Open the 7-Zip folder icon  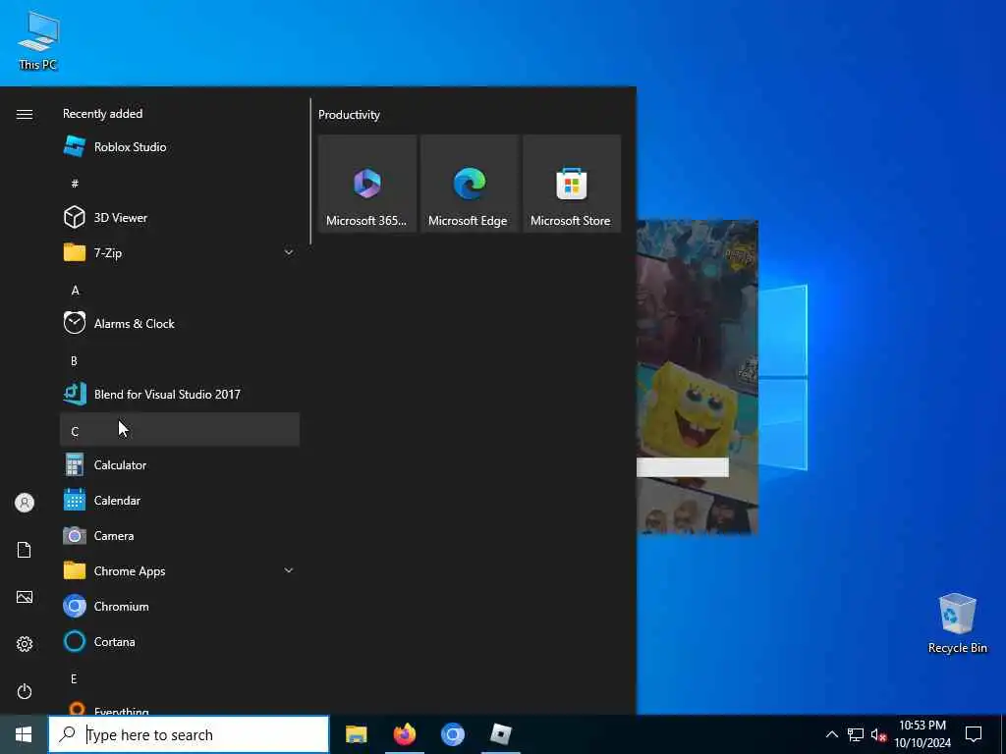pyautogui.click(x=75, y=252)
